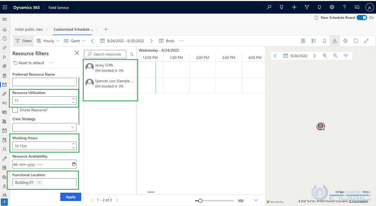
Task: Open the Crew Strategy dropdown
Action: click(x=44, y=127)
